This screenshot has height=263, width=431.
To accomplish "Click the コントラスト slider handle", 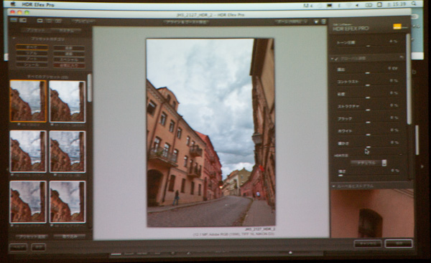I will (x=368, y=85).
